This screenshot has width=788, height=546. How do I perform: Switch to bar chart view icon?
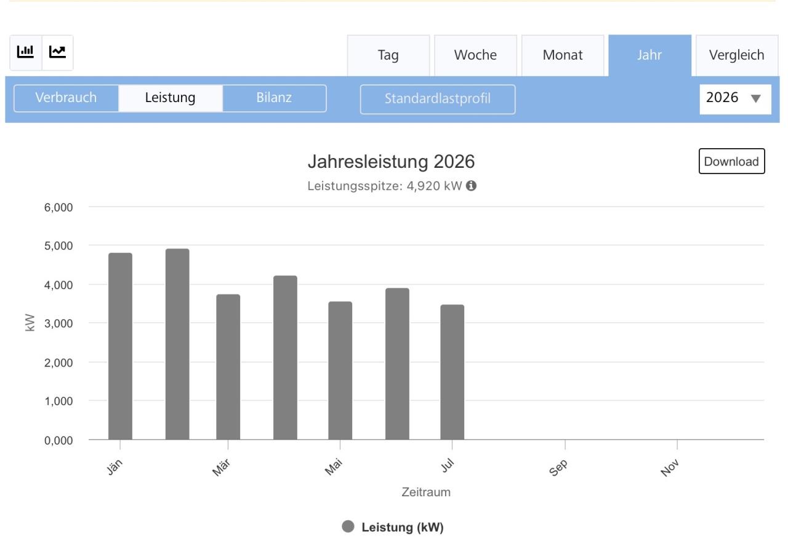coord(26,52)
